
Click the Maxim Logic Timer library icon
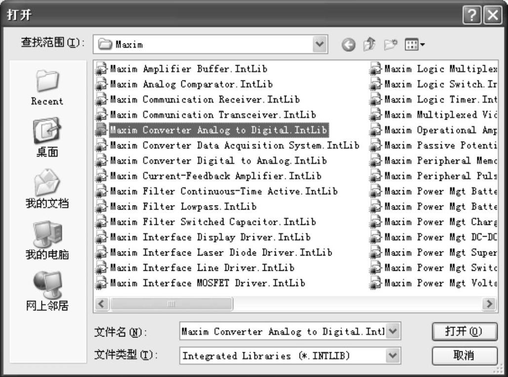pos(376,99)
